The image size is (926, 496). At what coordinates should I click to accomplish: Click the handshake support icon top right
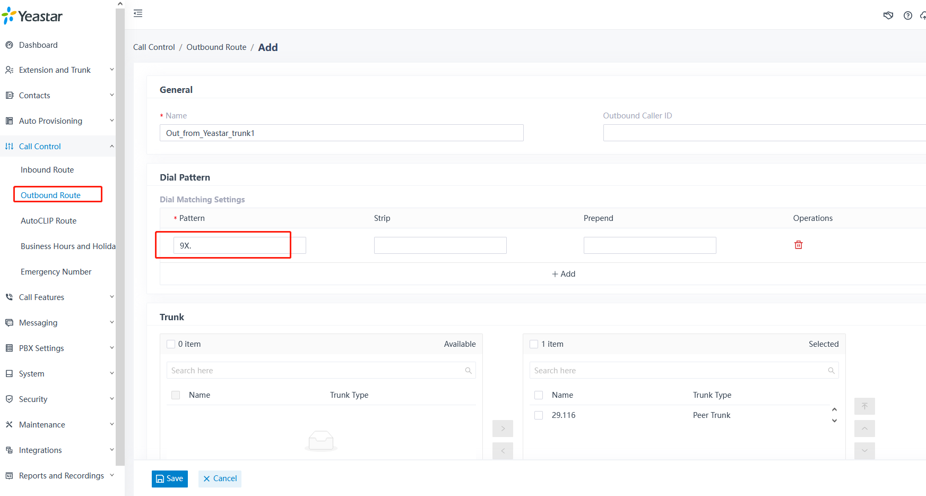point(889,15)
